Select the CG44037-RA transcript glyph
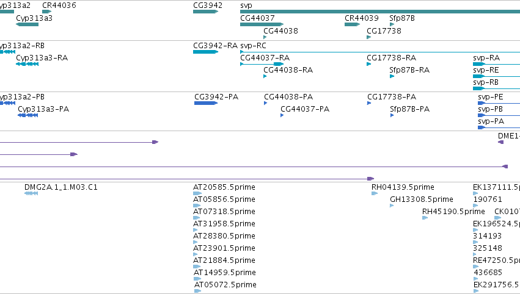520x294 pixels. (x=262, y=64)
